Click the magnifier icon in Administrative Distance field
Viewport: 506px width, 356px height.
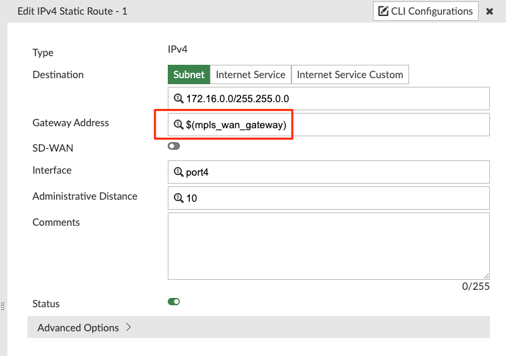(178, 198)
